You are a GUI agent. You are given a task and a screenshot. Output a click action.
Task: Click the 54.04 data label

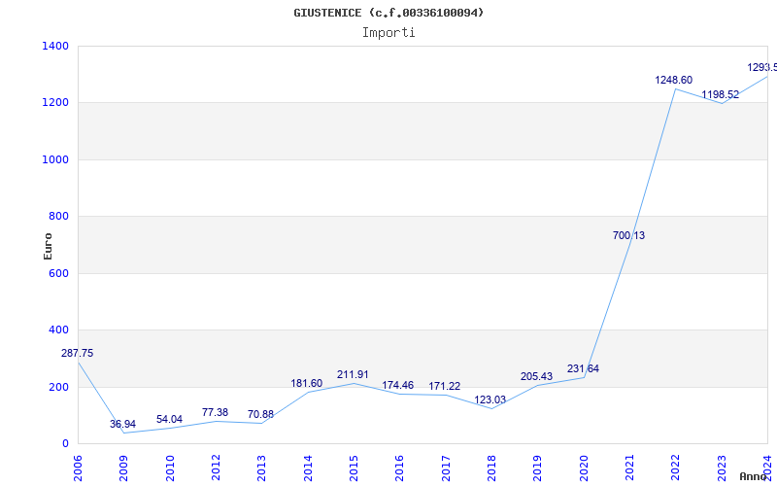tap(169, 419)
